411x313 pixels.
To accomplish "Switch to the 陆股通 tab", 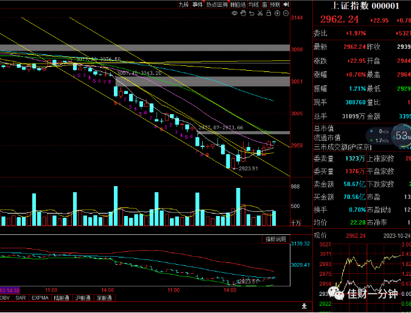I will (61, 298).
